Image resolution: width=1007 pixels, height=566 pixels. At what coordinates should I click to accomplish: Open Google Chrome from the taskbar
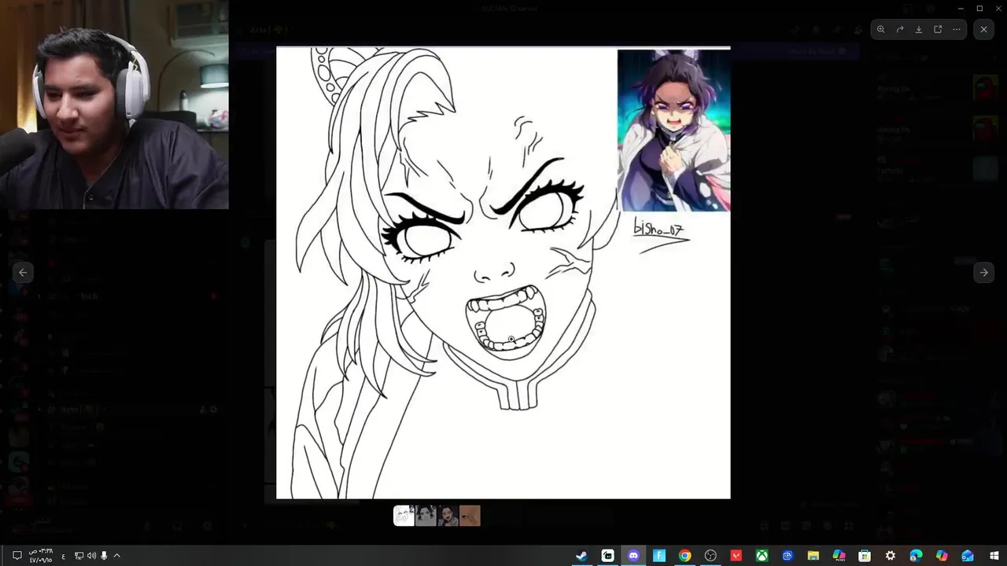point(685,556)
